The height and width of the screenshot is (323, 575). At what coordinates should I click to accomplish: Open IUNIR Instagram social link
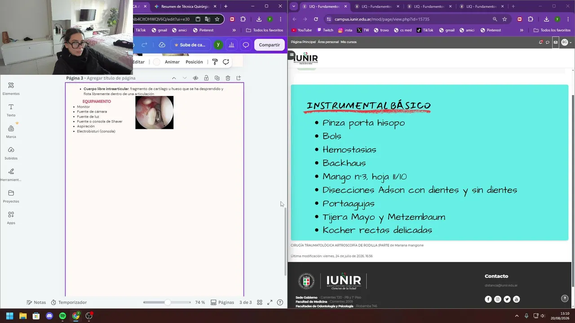point(498,299)
